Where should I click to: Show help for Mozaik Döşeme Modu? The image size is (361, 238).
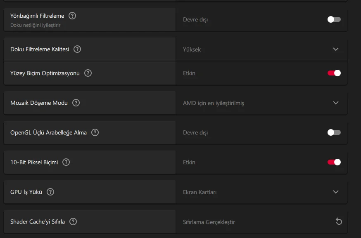pyautogui.click(x=76, y=103)
